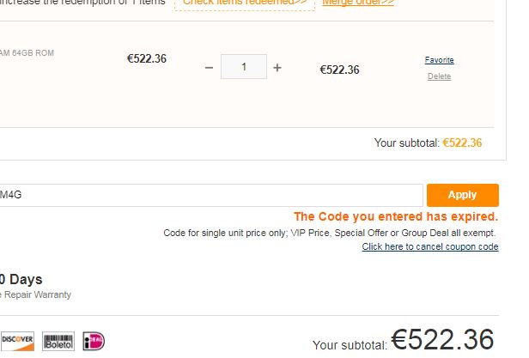Focus the coupon code input ending M4G
This screenshot has width=529, height=358.
point(211,195)
